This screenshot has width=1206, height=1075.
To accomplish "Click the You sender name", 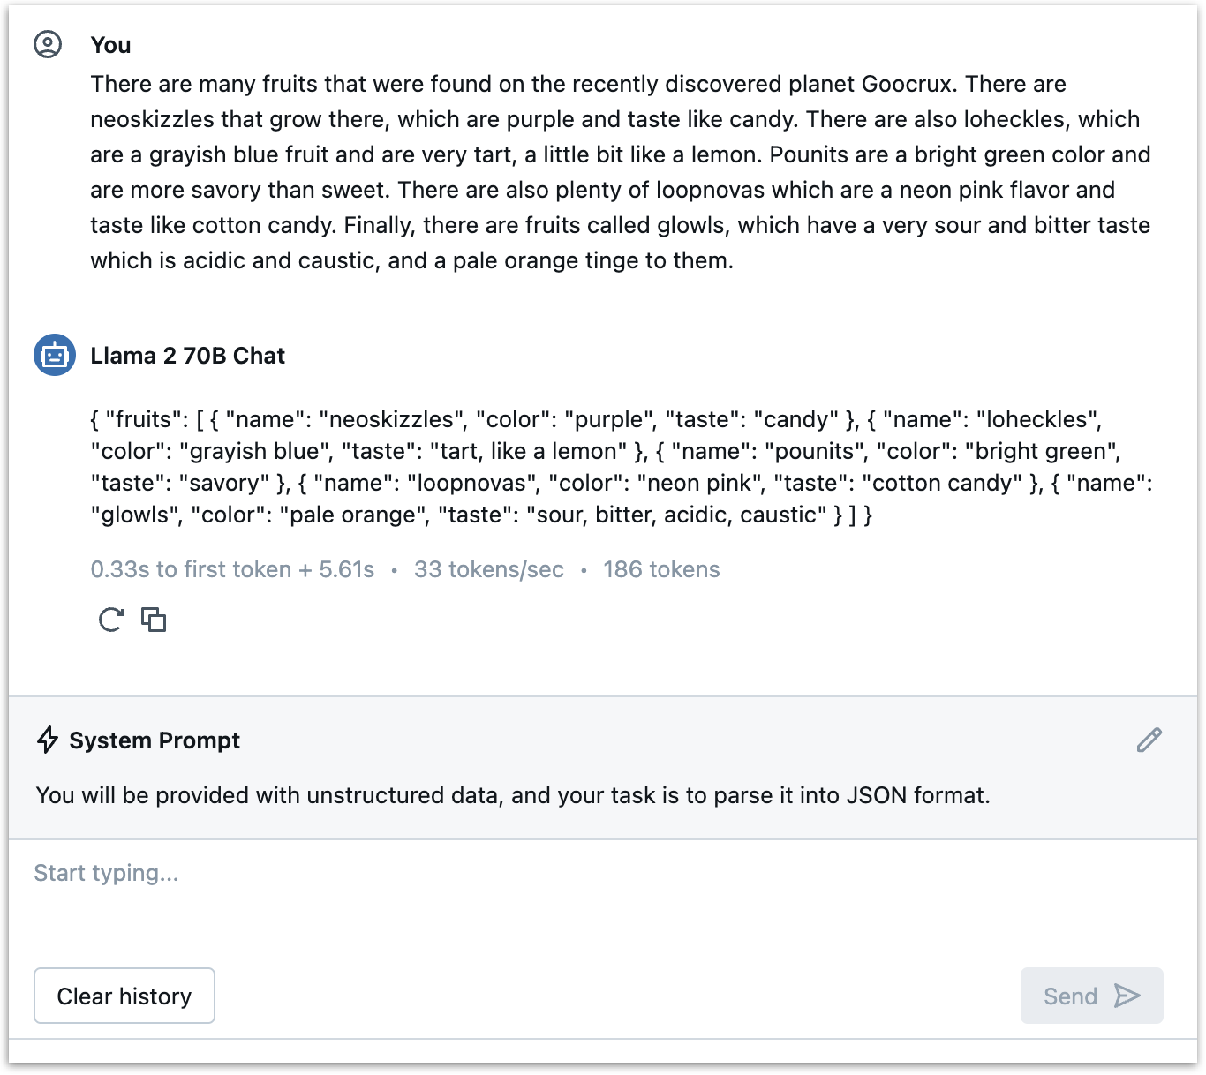I will coord(110,45).
